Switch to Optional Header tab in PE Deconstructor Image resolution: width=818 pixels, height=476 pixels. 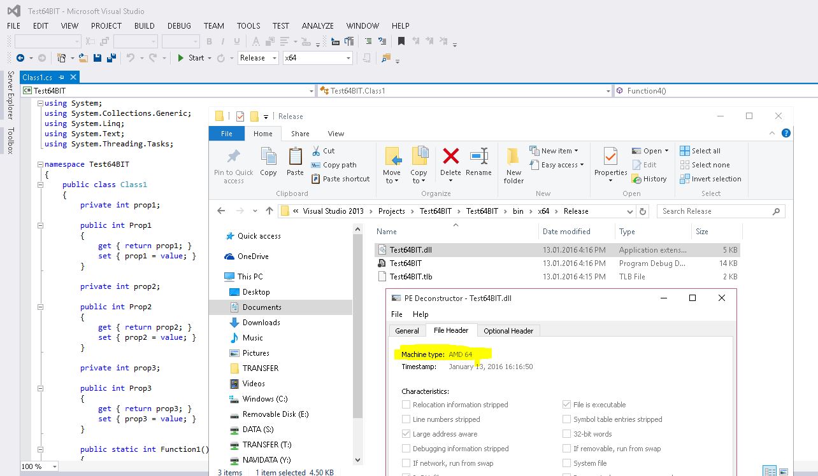point(508,331)
